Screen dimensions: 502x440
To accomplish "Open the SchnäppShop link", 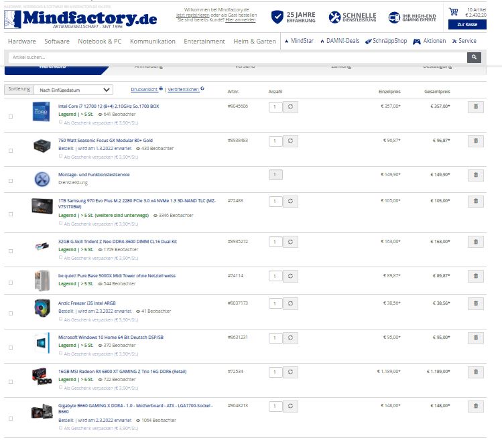I will pos(386,41).
